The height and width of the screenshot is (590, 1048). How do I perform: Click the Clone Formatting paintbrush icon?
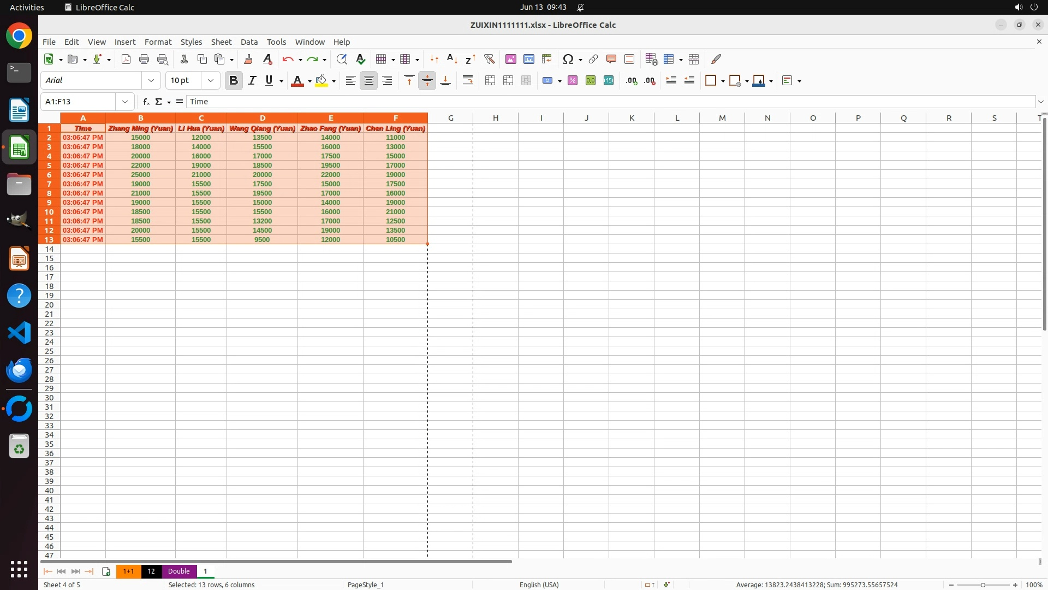(248, 59)
